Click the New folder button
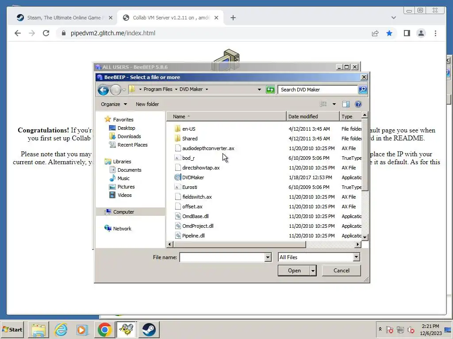Viewport: 453px width, 339px height. click(x=147, y=104)
